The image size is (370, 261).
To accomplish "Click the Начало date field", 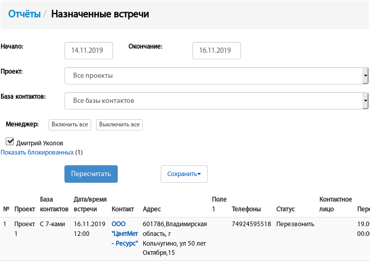I will (88, 51).
